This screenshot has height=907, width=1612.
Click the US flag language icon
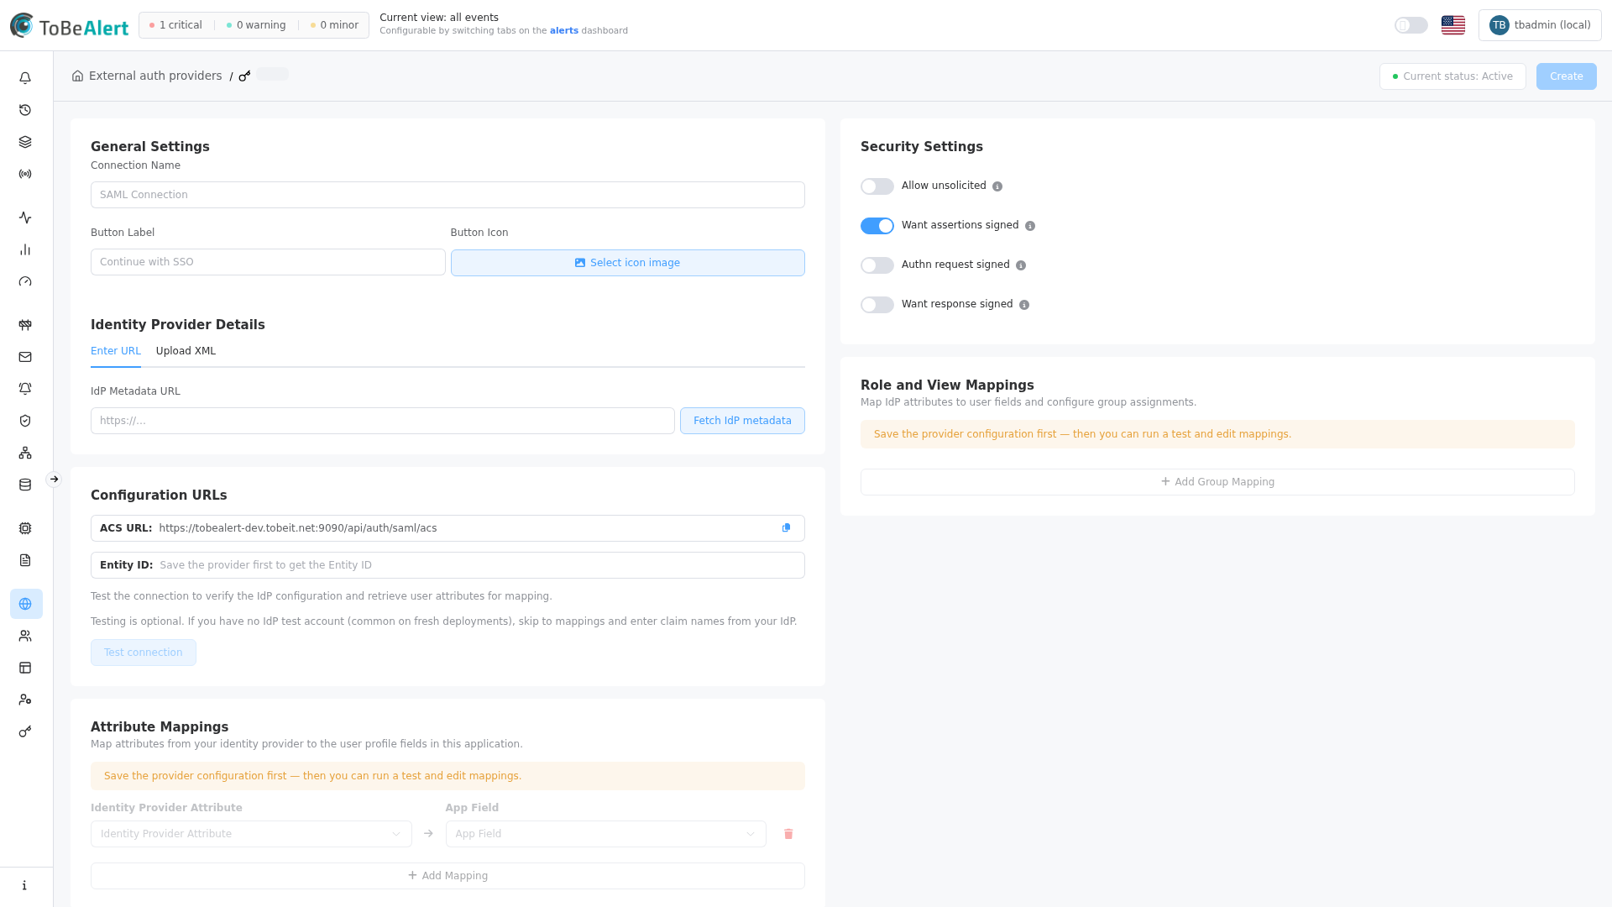point(1453,25)
